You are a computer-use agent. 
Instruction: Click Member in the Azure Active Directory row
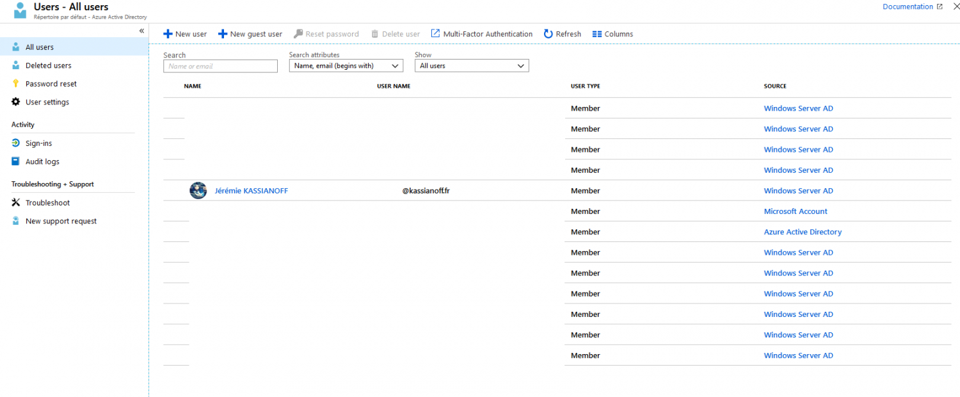point(586,232)
